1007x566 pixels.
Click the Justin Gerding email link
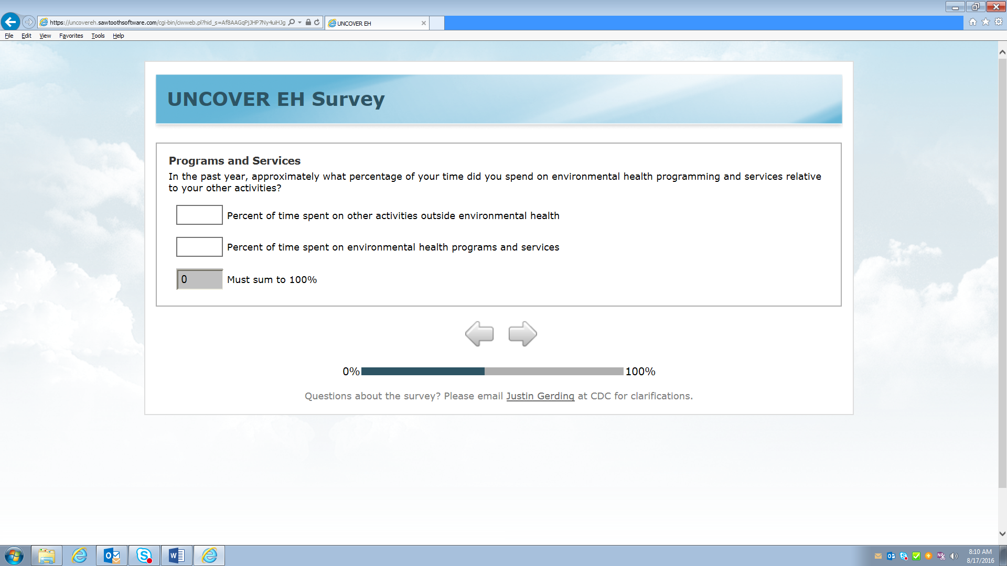pos(540,396)
